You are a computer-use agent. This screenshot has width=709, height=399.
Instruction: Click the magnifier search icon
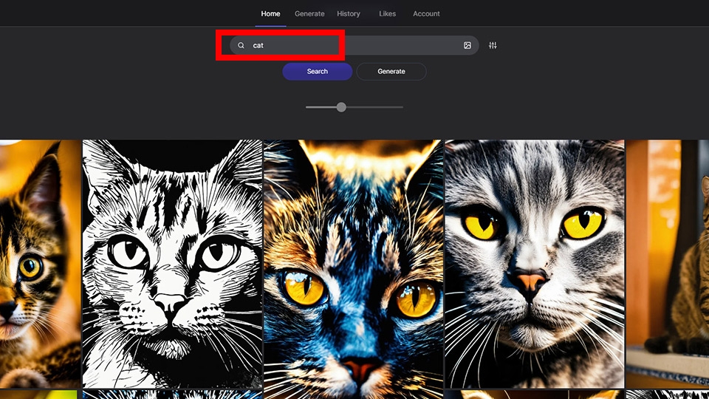click(x=241, y=45)
